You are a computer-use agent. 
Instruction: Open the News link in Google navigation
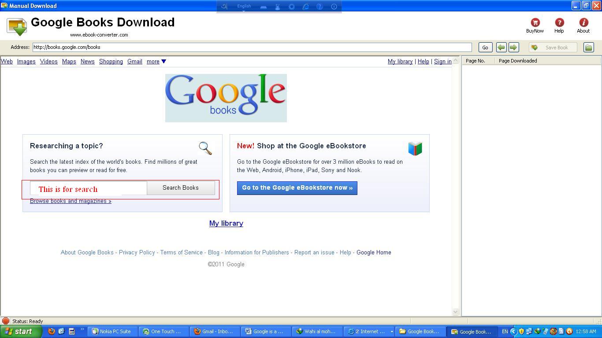point(87,62)
